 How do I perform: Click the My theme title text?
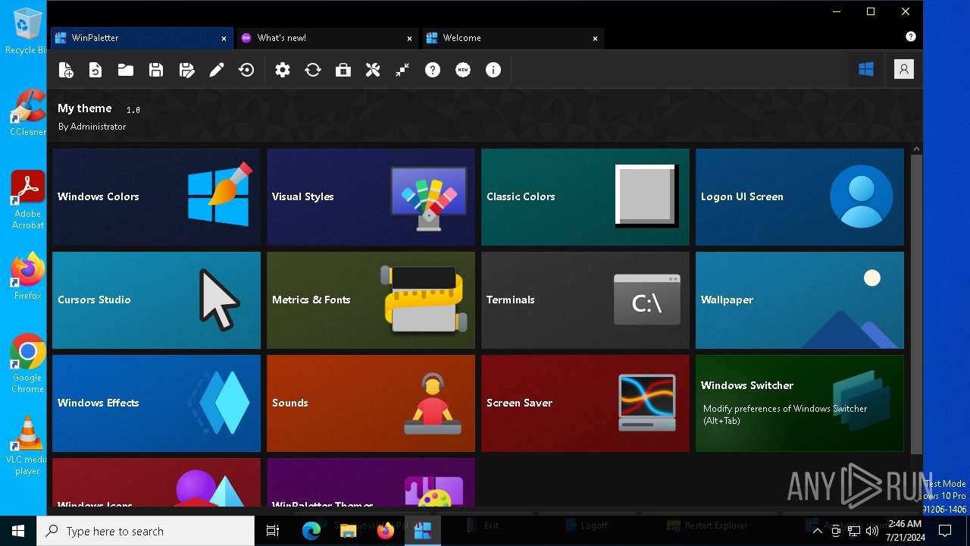tap(84, 108)
